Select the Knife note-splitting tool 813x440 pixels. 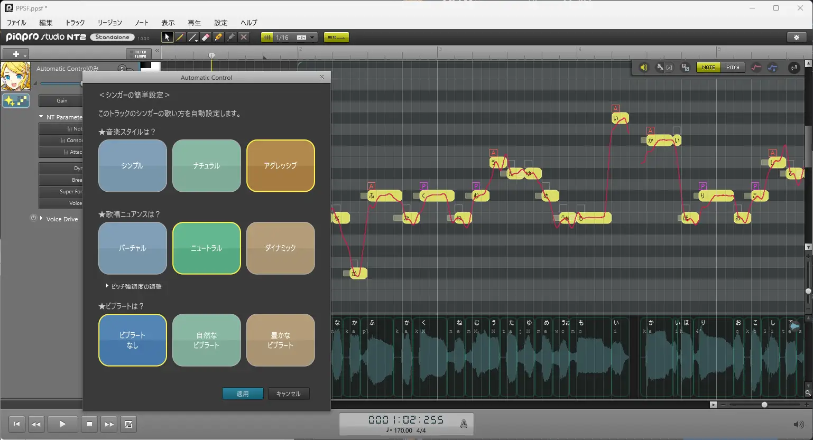[218, 37]
